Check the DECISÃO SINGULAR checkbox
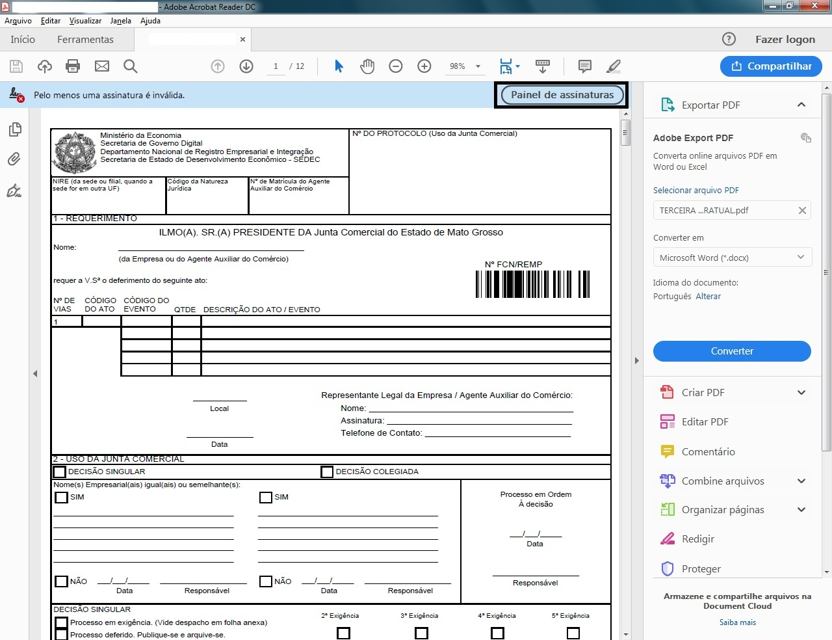The height and width of the screenshot is (640, 832). coord(60,472)
